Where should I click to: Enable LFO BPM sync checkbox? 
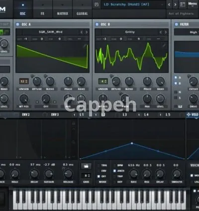tap(114, 165)
